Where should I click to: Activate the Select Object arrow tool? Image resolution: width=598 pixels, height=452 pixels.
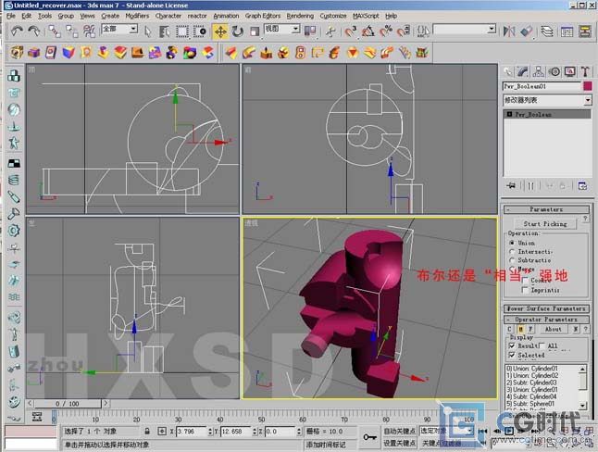[x=147, y=31]
